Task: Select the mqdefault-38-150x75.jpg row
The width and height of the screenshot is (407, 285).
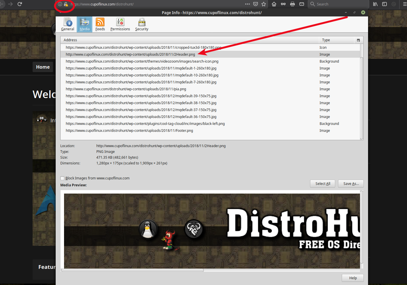Action: tap(210, 103)
